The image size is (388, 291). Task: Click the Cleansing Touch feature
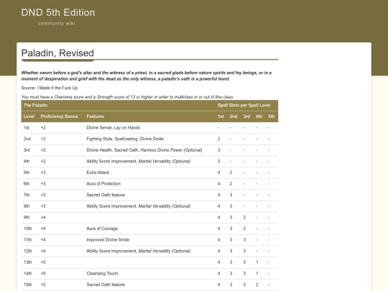(x=102, y=274)
